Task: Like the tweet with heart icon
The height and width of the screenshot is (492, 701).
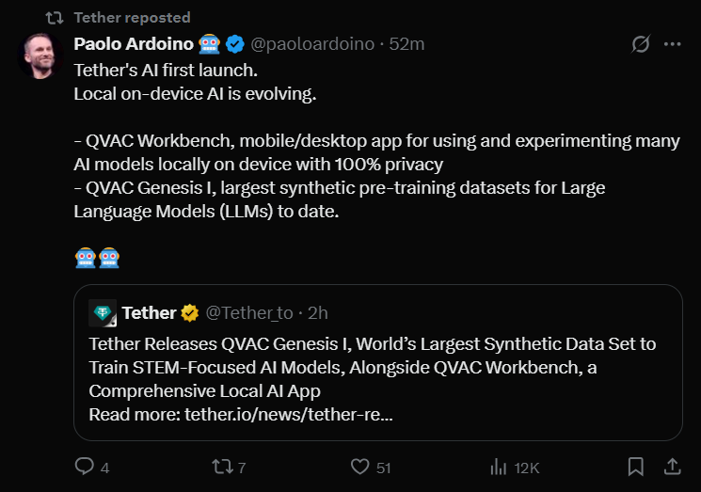Action: tap(359, 467)
